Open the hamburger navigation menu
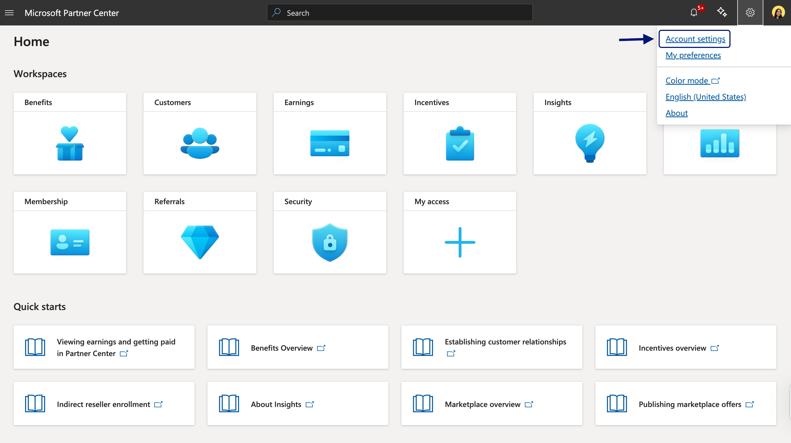Image resolution: width=791 pixels, height=443 pixels. pos(9,12)
